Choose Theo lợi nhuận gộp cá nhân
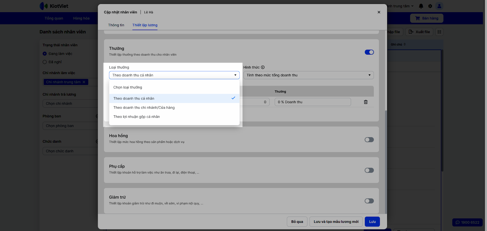Screen dimensions: 487x231 (x=137, y=117)
